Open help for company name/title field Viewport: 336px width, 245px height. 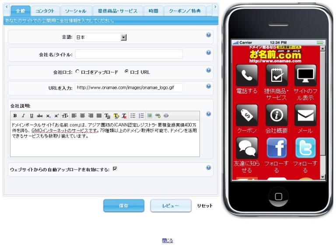click(x=208, y=52)
